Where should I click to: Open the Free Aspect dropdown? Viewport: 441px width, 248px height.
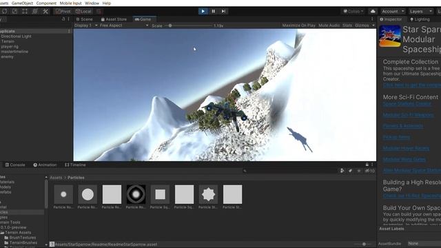point(124,25)
